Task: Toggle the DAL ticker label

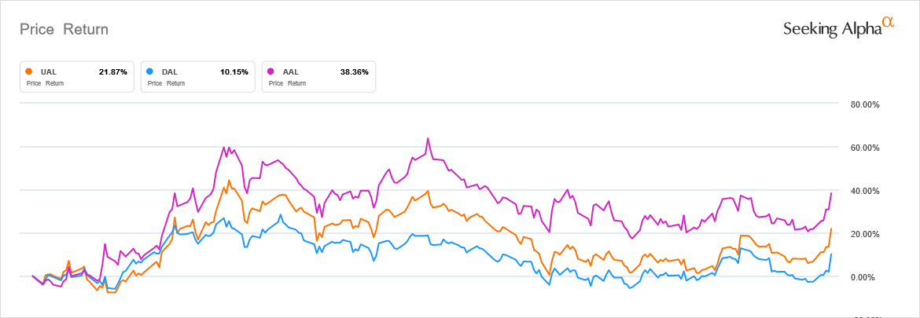Action: pos(169,72)
